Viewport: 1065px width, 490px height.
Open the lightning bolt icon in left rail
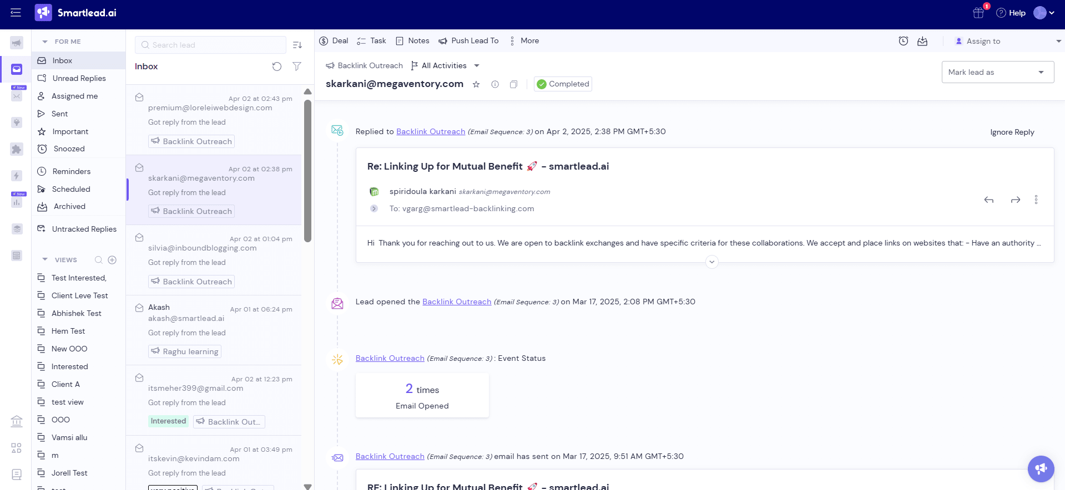(x=17, y=176)
